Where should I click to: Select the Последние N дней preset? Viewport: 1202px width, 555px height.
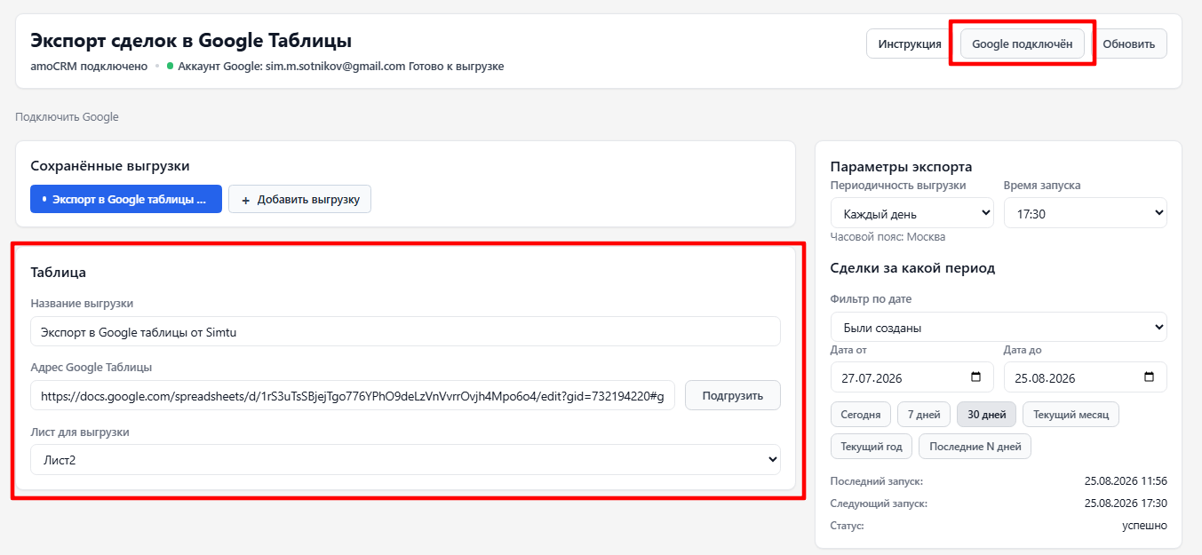pos(975,447)
